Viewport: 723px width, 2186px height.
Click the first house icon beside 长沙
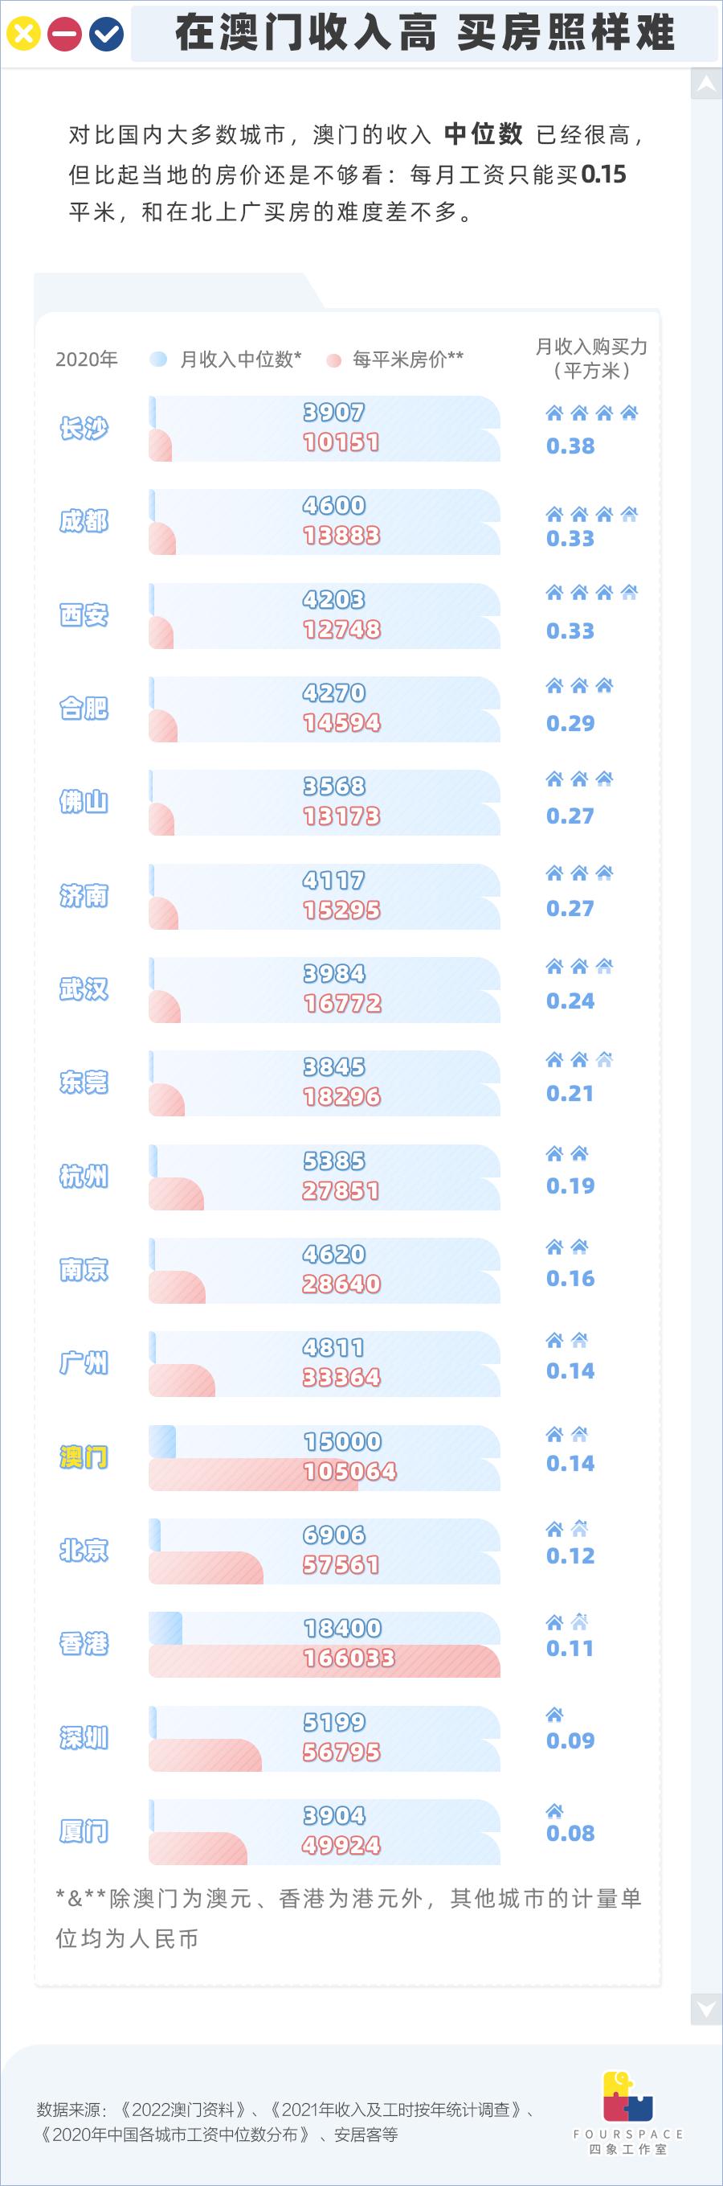pyautogui.click(x=554, y=413)
